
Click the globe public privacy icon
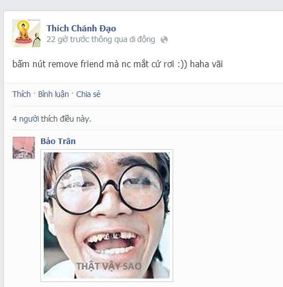coord(164,40)
